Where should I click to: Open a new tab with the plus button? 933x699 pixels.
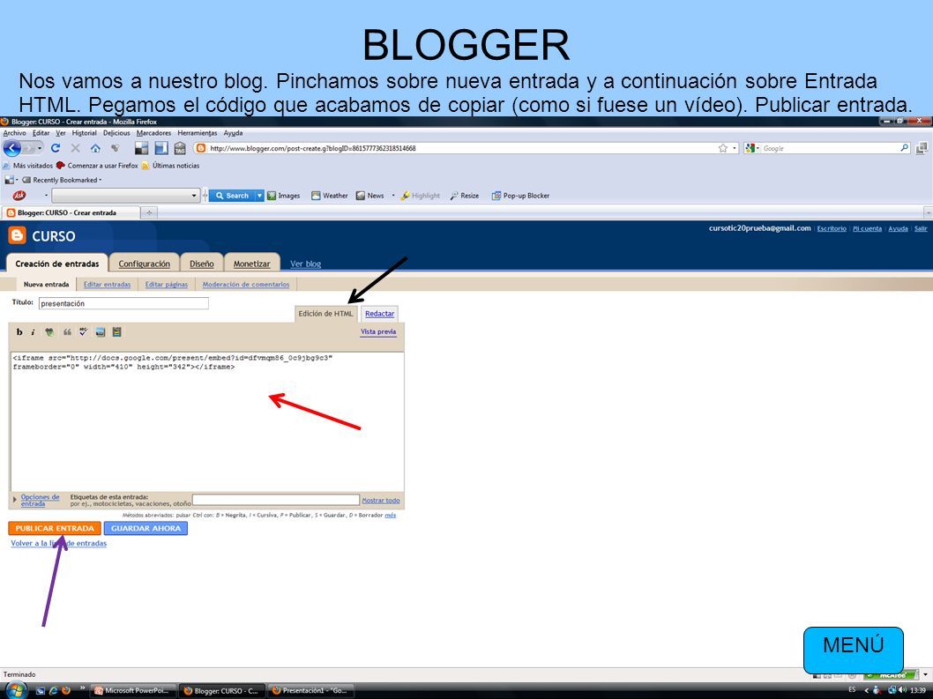[149, 212]
